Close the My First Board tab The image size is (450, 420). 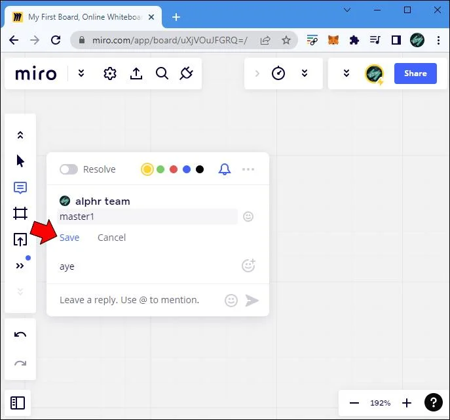(151, 17)
